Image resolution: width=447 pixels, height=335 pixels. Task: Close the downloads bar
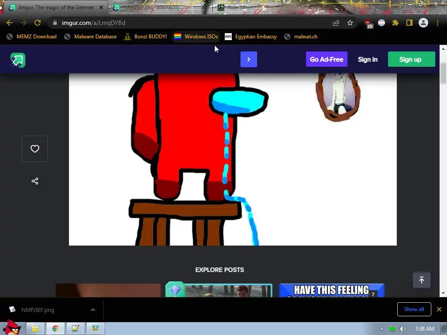(x=439, y=309)
